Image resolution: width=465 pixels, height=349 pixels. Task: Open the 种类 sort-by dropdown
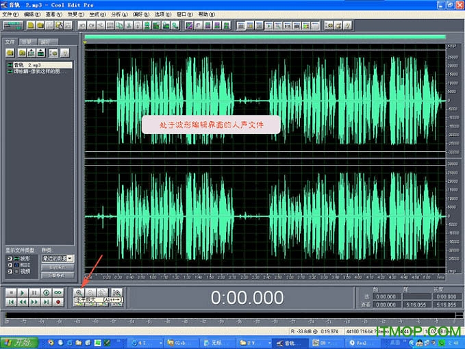(71, 259)
